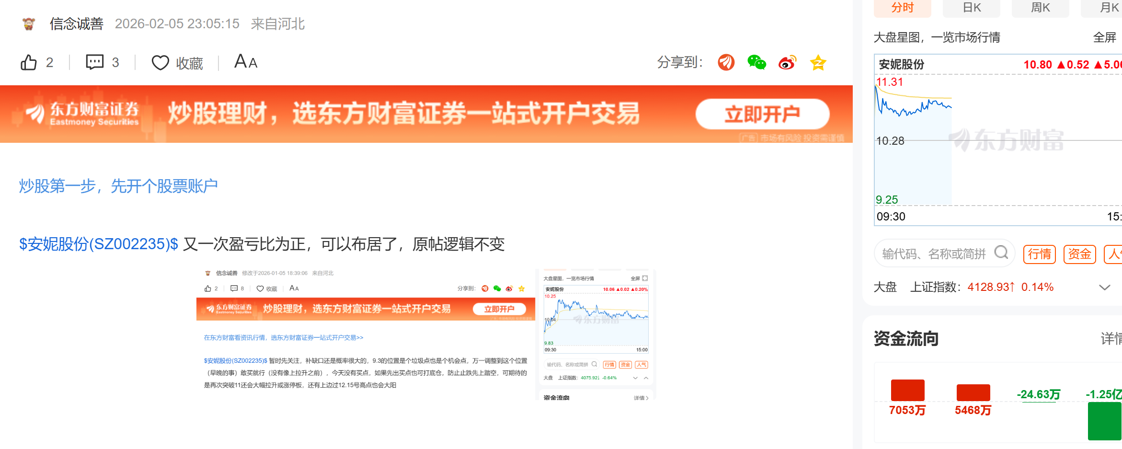
Task: Click 立即开户 button in banner
Action: [762, 114]
